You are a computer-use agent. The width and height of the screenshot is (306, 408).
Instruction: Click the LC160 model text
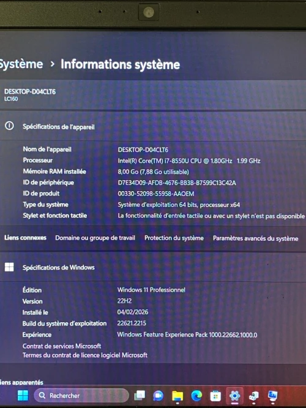click(x=11, y=99)
